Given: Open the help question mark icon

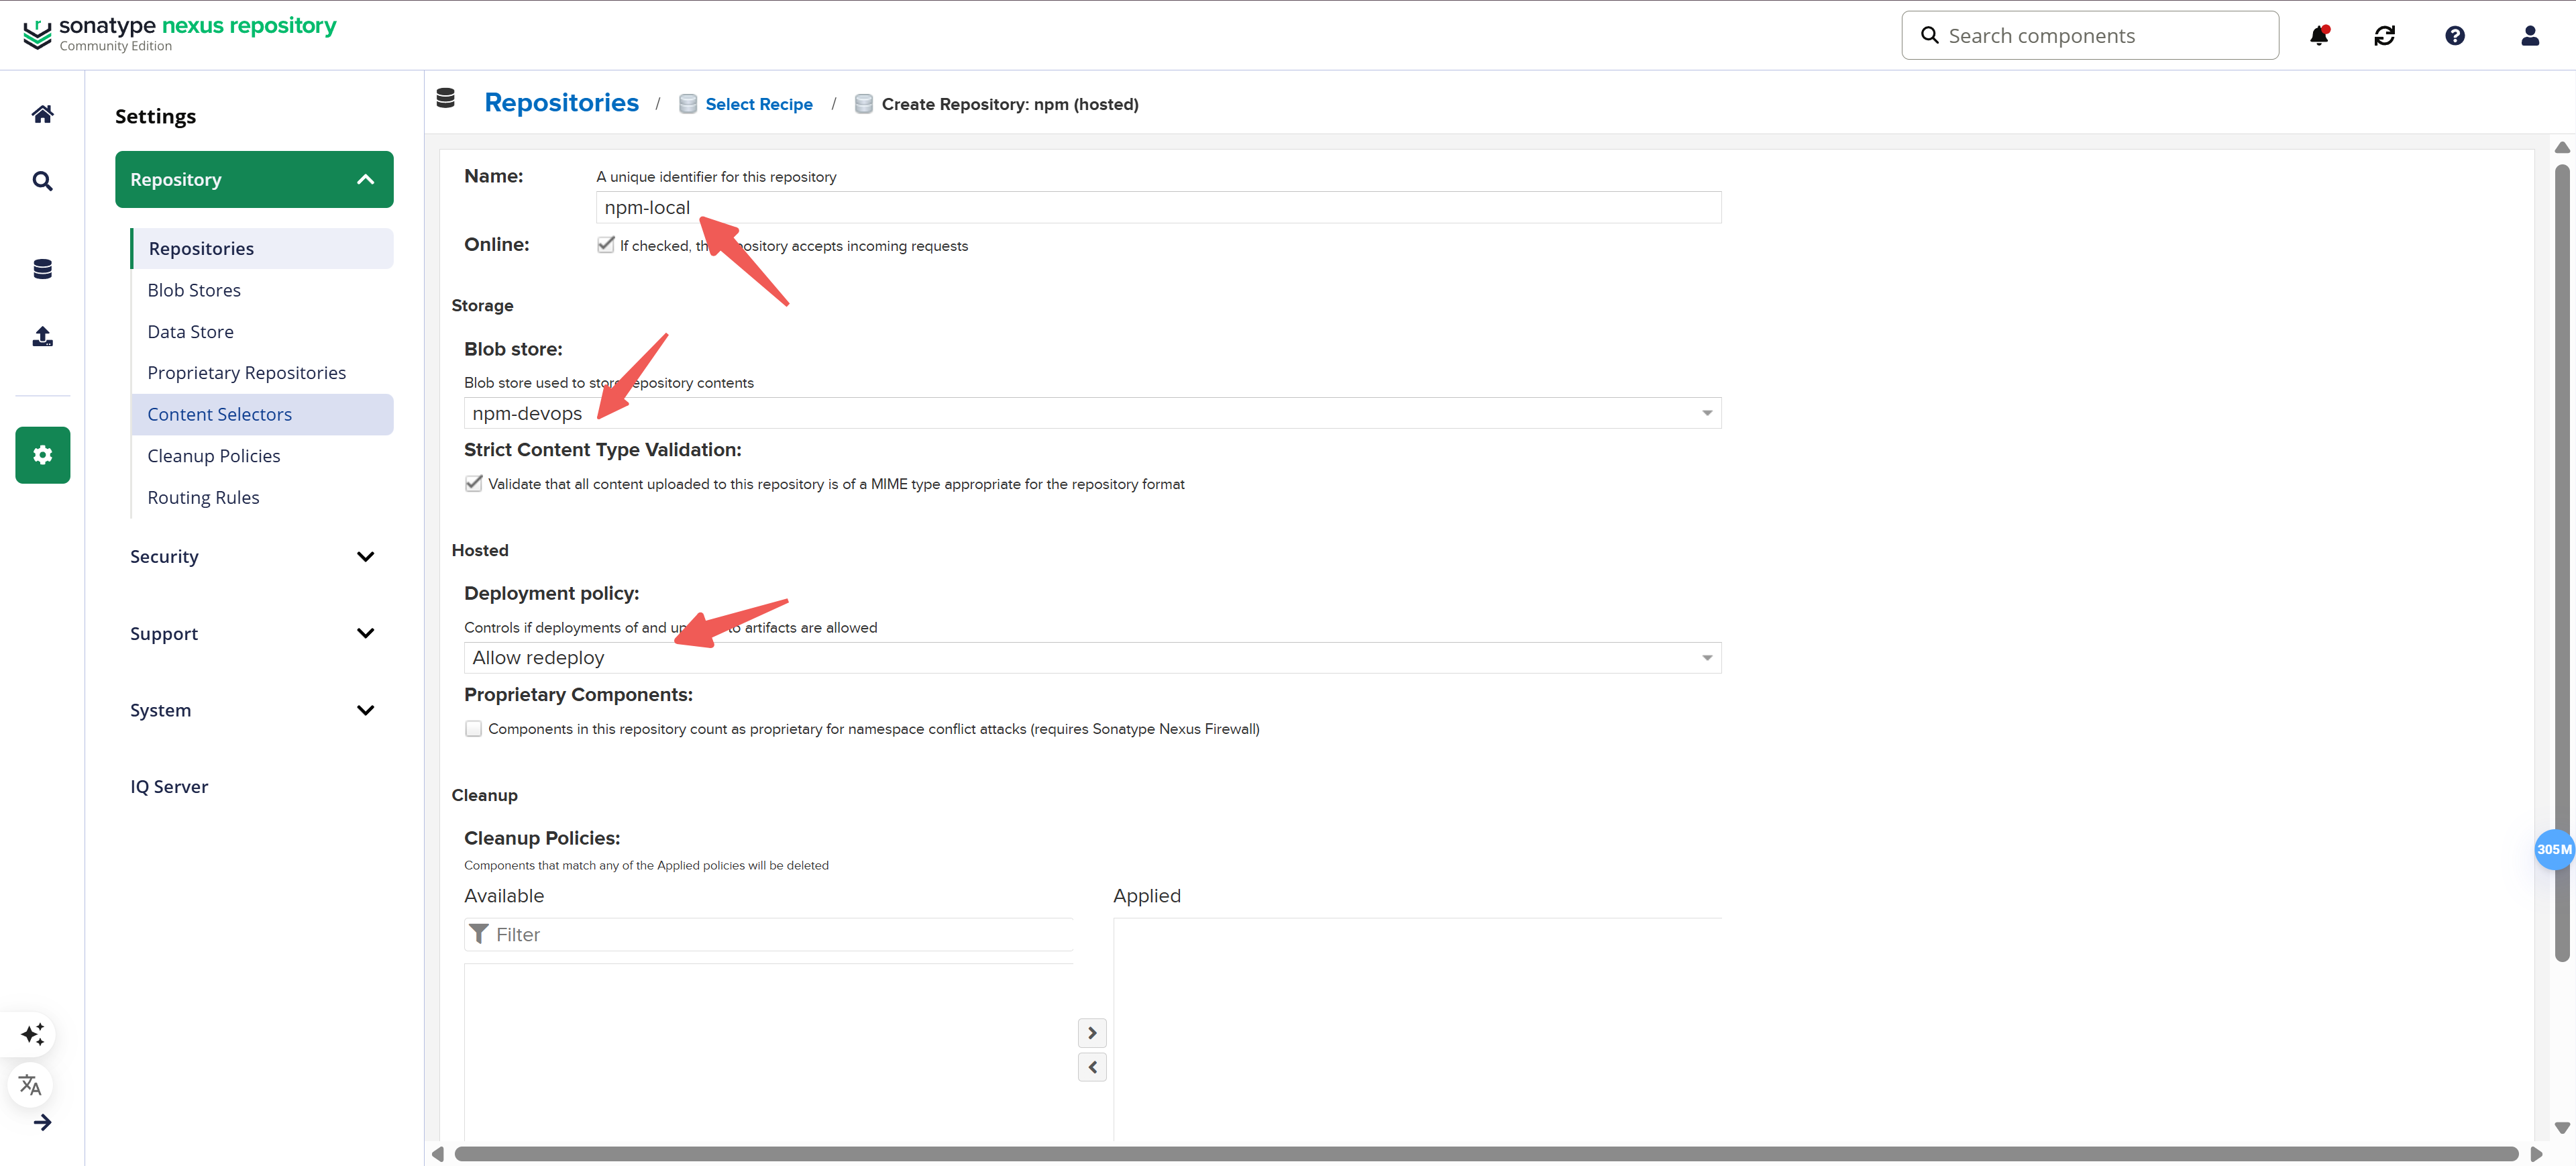Looking at the screenshot, I should (2455, 36).
